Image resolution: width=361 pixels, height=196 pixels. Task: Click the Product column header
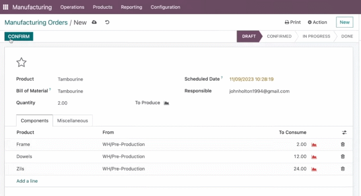click(25, 133)
